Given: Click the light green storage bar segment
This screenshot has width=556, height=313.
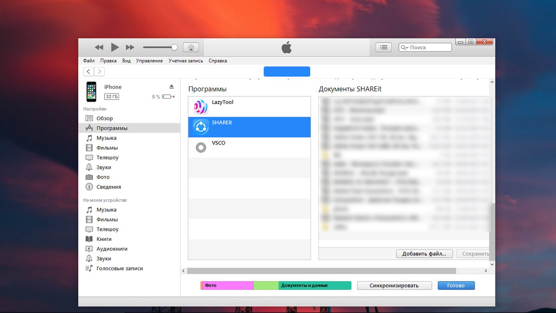Looking at the screenshot, I should [266, 286].
